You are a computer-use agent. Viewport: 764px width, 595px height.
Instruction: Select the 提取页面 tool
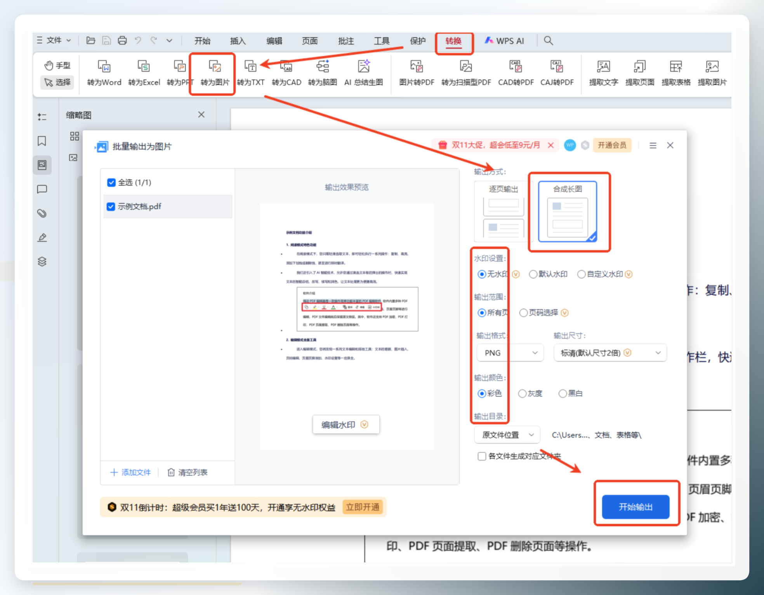[x=640, y=73]
